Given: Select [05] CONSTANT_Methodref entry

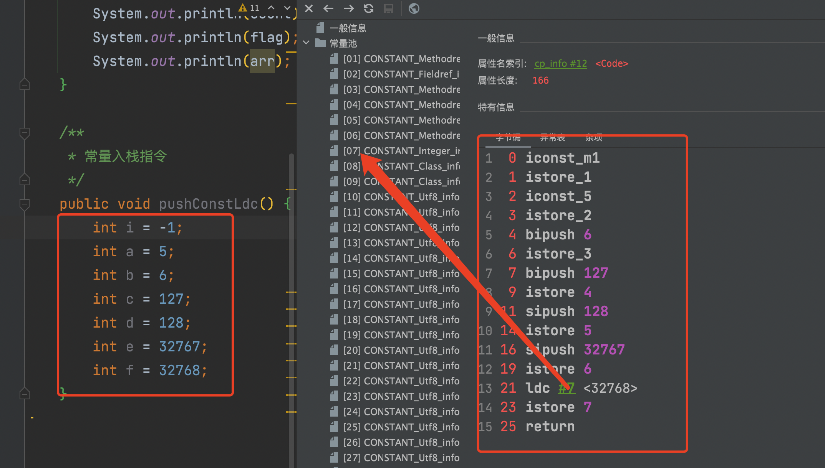Looking at the screenshot, I should [x=395, y=120].
